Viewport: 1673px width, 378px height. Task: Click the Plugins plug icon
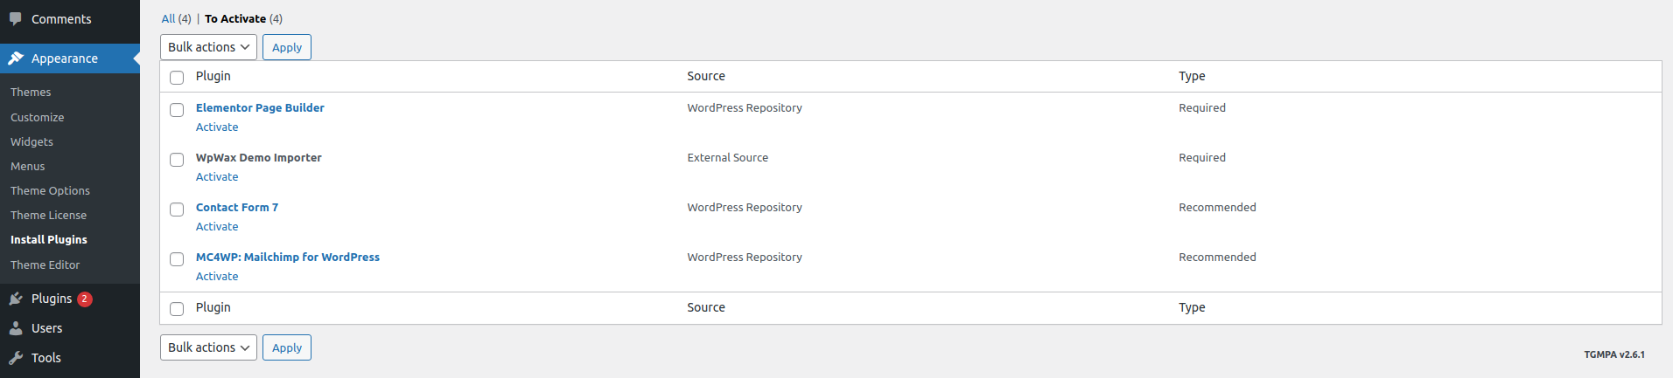(x=16, y=299)
